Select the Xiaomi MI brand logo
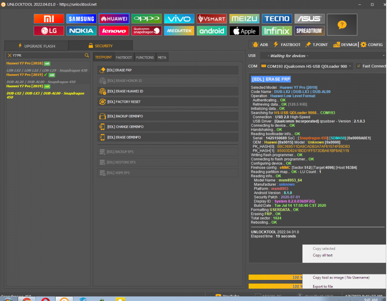Viewport: 391px width, 301px height. (49, 18)
